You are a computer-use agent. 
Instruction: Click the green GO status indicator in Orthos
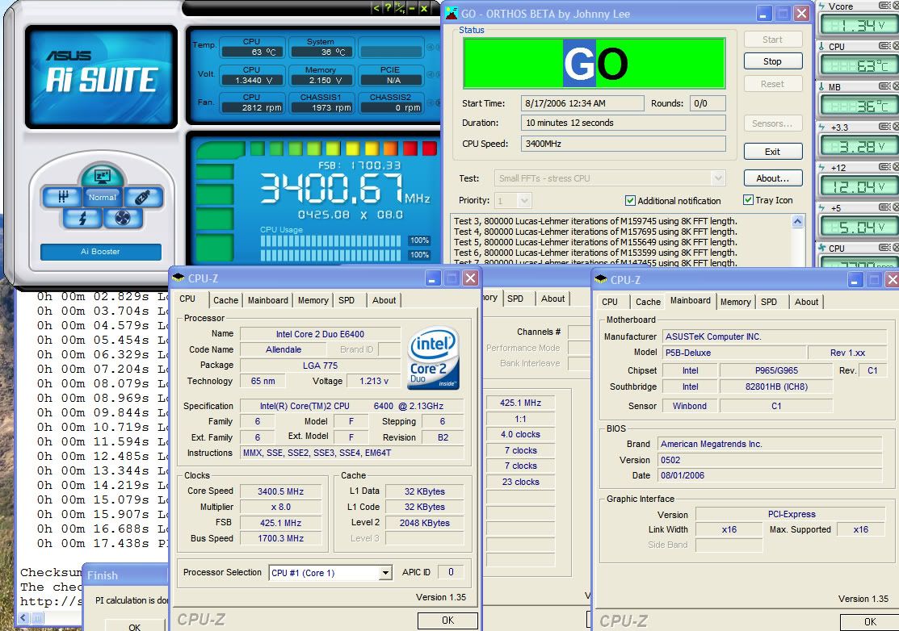594,63
